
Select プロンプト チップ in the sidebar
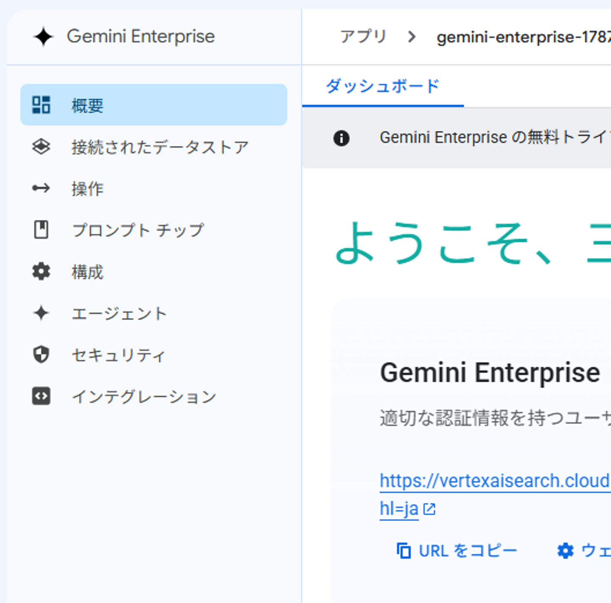(x=154, y=230)
